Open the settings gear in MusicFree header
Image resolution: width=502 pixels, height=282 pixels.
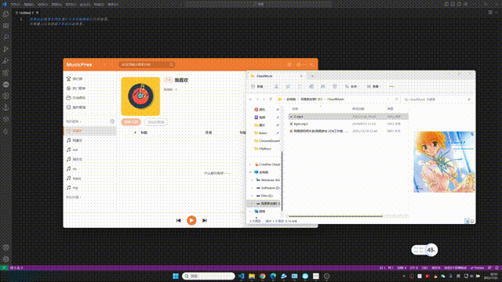point(299,64)
